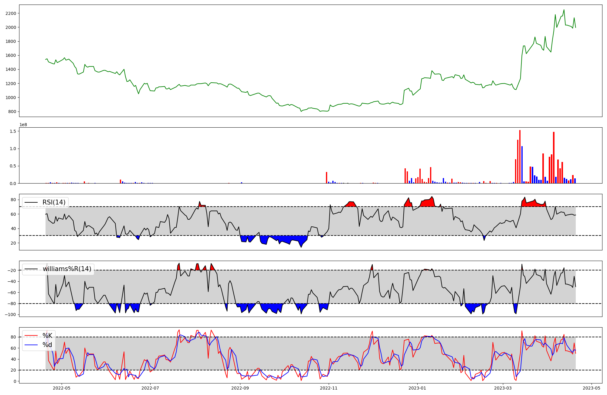Click the williams%R(14) legend entry
This screenshot has width=607, height=395.
[x=67, y=269]
